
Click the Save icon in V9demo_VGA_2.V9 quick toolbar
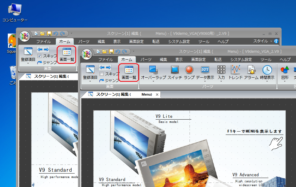coord(111,52)
